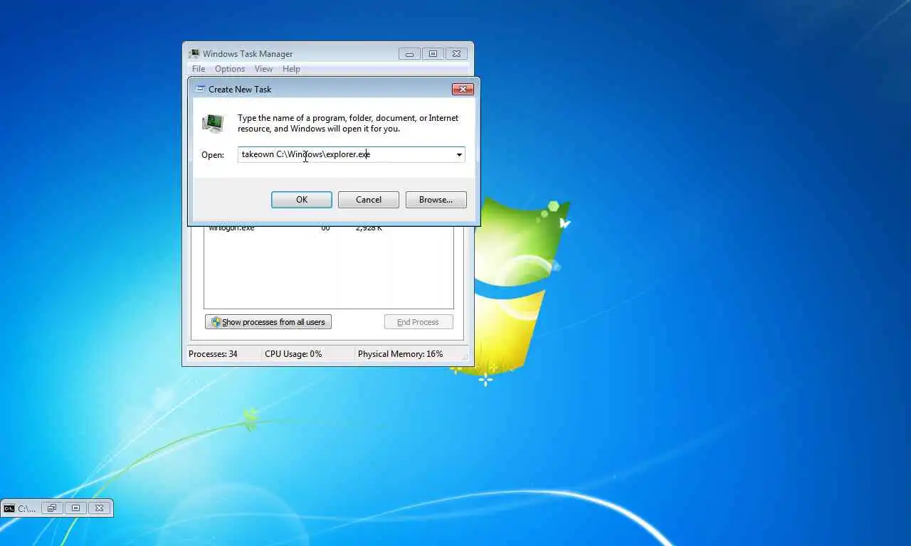The width and height of the screenshot is (911, 546).
Task: Close the Create New Task dialog
Action: pyautogui.click(x=463, y=90)
